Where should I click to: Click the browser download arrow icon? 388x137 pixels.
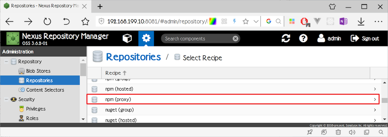(x=361, y=22)
